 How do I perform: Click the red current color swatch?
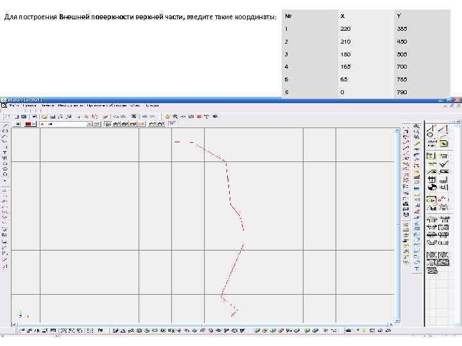tap(28, 124)
